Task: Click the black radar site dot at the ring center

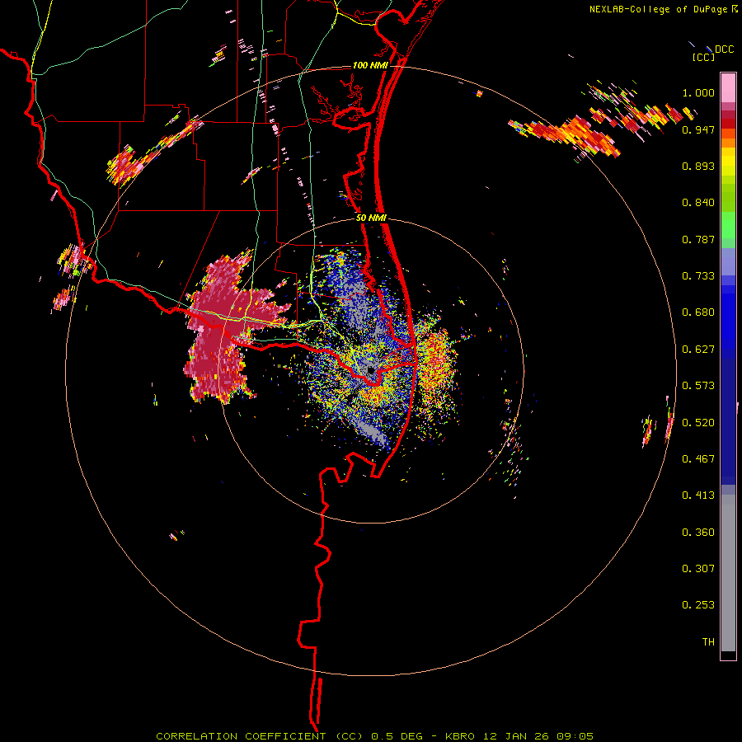Action: (x=371, y=370)
